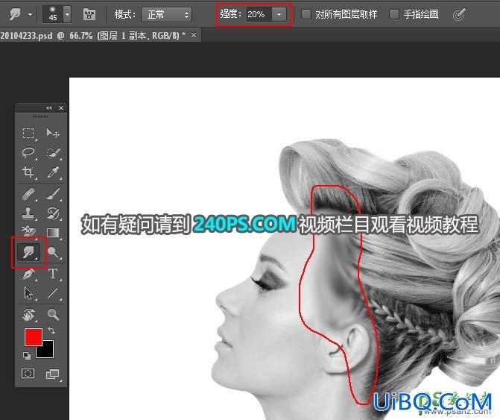The height and width of the screenshot is (420, 500).
Task: Select the Clone Stamp tool
Action: [x=28, y=213]
